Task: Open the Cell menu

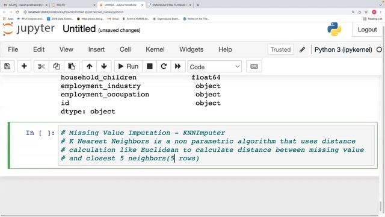Action: [x=125, y=49]
